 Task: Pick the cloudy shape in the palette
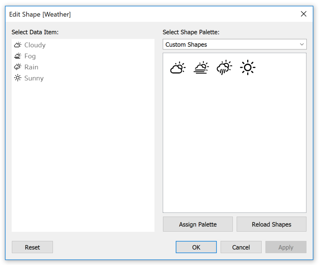[x=178, y=67]
